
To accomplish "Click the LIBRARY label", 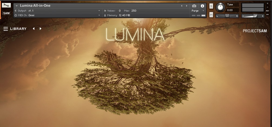I will [x=18, y=29].
